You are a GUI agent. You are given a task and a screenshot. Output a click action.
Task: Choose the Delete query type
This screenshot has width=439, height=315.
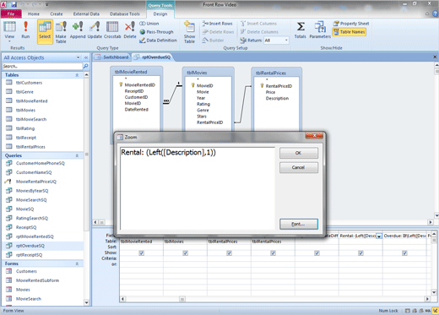click(x=130, y=30)
